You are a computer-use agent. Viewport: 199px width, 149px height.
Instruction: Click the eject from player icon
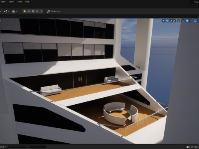[x=37, y=11]
